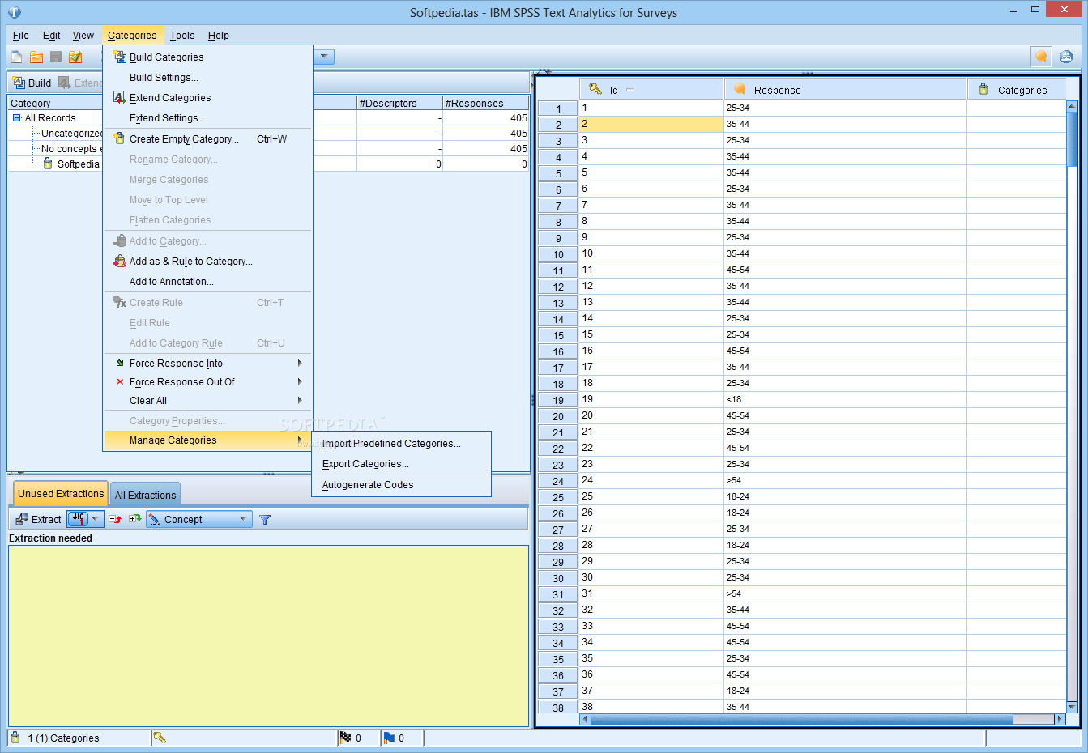Click the data table vertical scrollbar down arrow
The width and height of the screenshot is (1088, 753).
pos(1072,707)
